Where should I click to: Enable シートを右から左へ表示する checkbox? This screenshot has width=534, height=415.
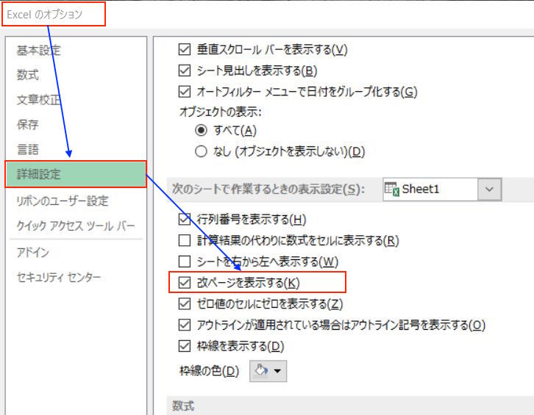(184, 261)
